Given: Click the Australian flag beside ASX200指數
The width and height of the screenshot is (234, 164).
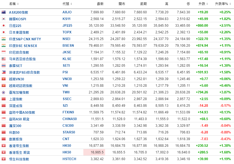Looking at the screenshot, I should (4, 12).
